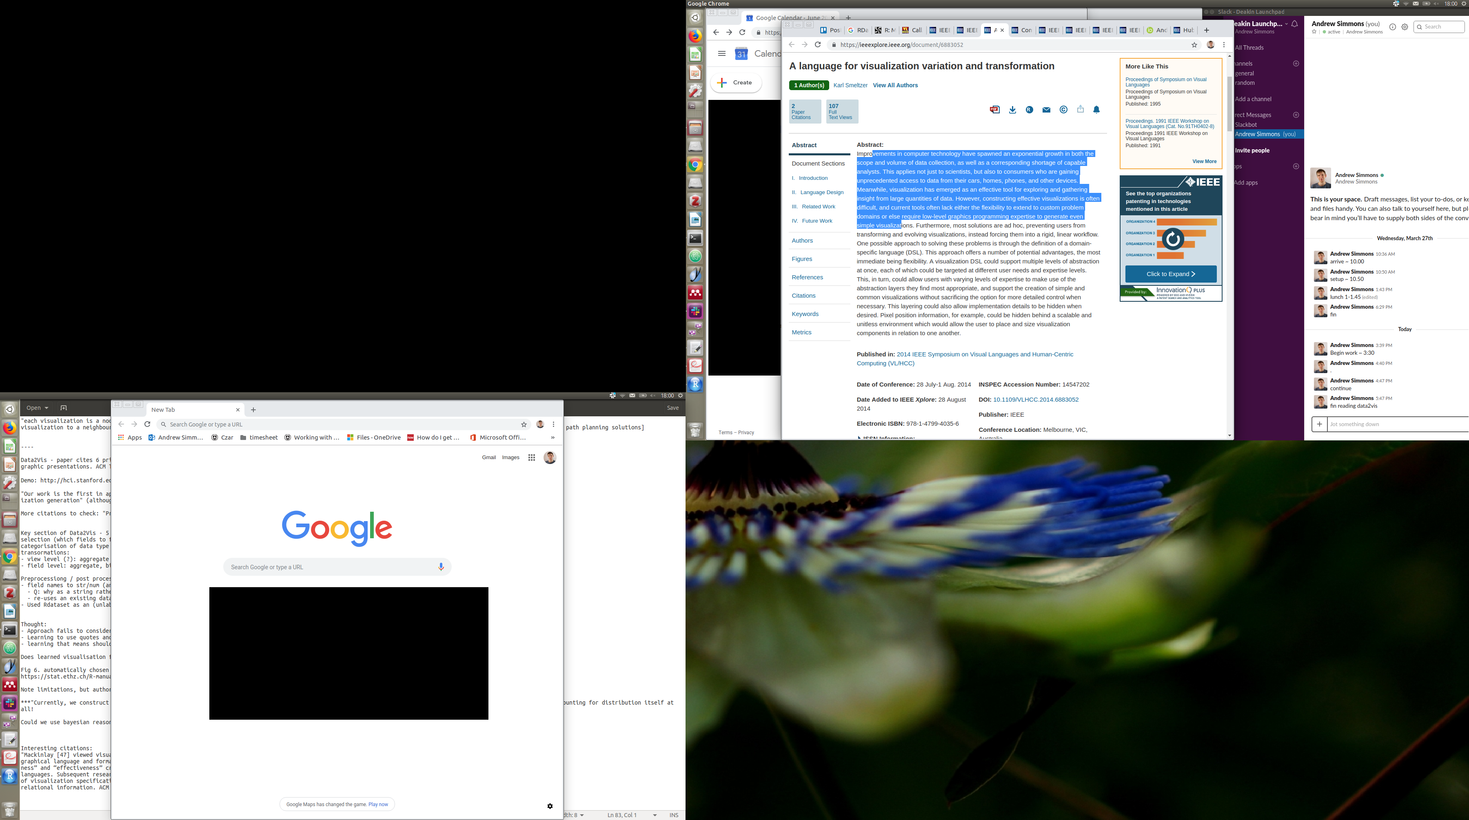
Task: Click the download arrow icon on IEEE page
Action: 1012,110
